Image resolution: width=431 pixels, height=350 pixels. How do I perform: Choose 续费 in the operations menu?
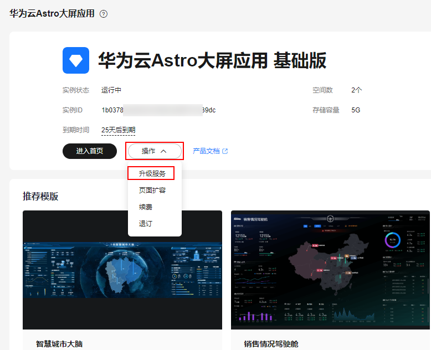[145, 207]
